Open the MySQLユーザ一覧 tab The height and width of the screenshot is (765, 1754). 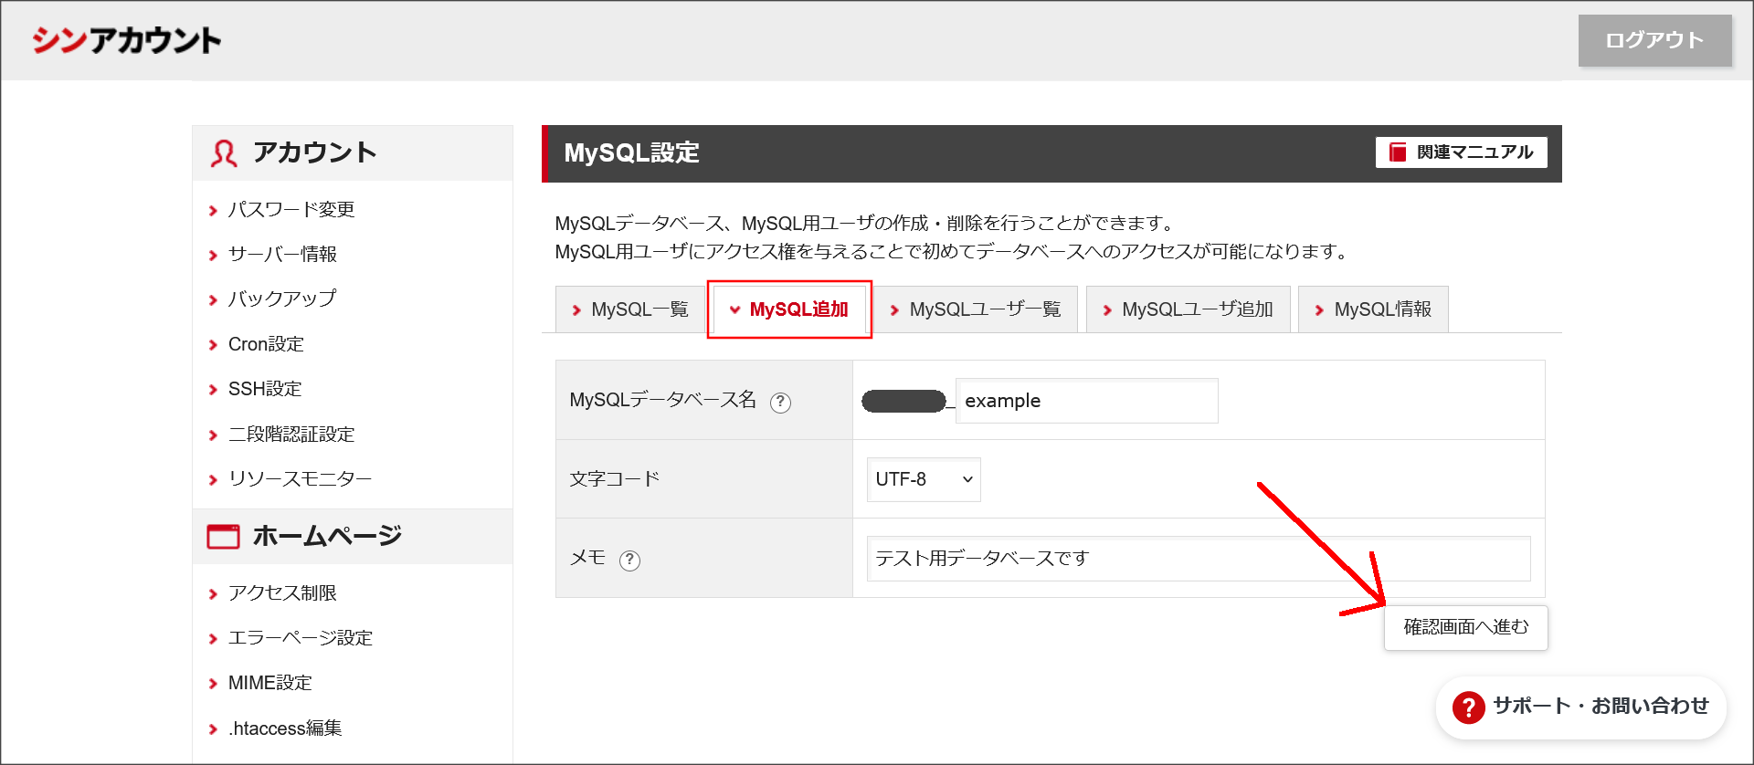[x=976, y=309]
